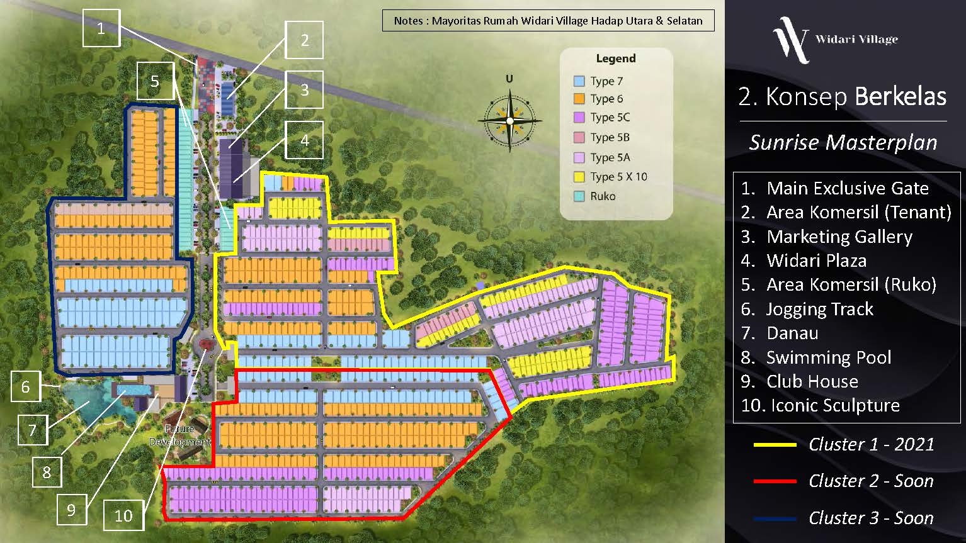Click the Future Development label on map
This screenshot has width=966, height=543.
point(179,435)
